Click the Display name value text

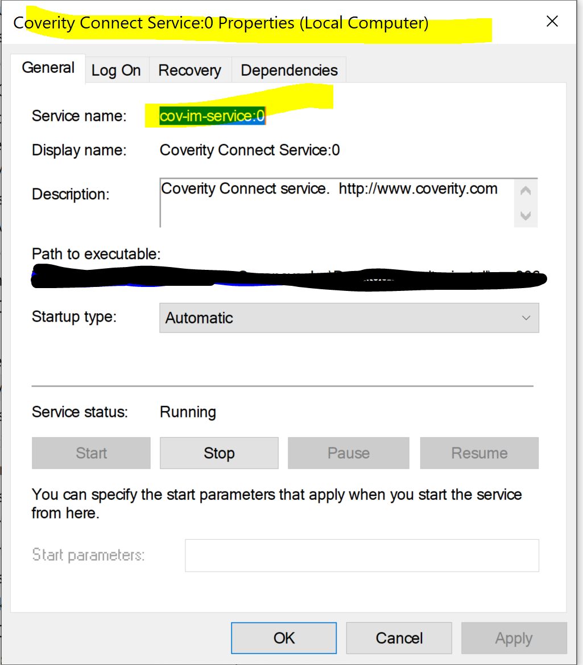(x=250, y=150)
